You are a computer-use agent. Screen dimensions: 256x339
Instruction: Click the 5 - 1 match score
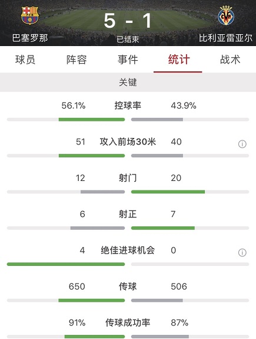[x=128, y=21]
